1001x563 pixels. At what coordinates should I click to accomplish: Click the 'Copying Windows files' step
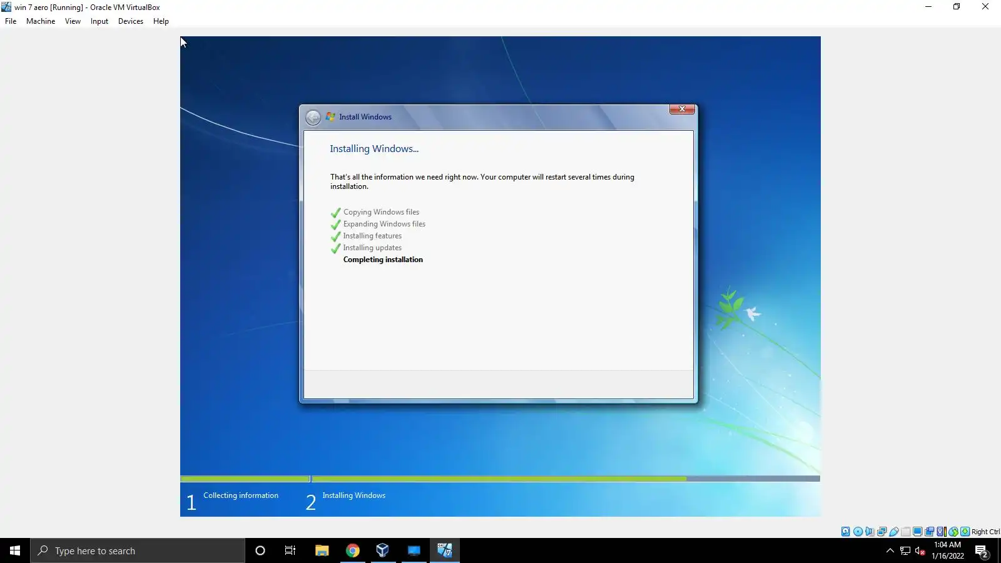tap(381, 212)
